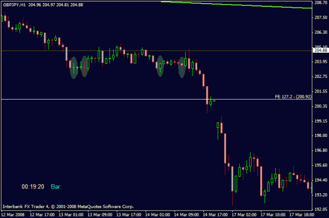Viewport: 329px width, 218px height.
Task: Click the 202.75 price scale label
Action: coord(321,76)
